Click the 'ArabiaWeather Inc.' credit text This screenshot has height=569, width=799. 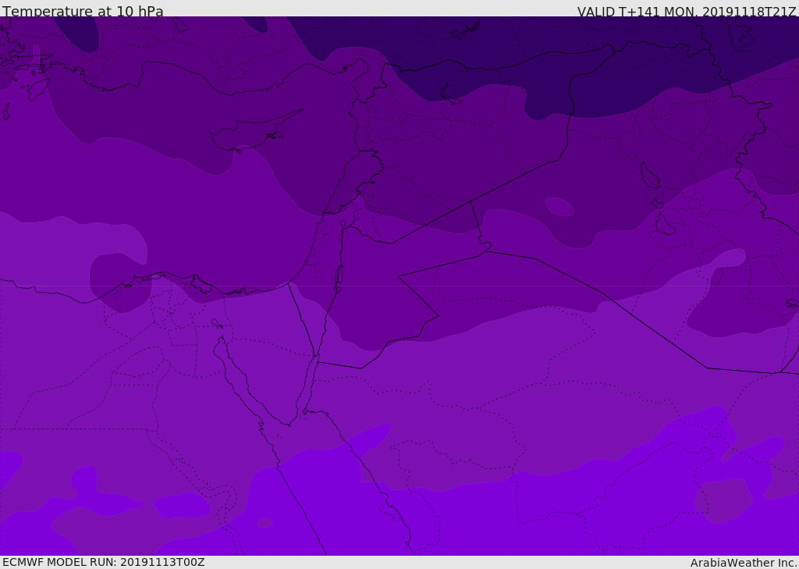[x=743, y=563]
